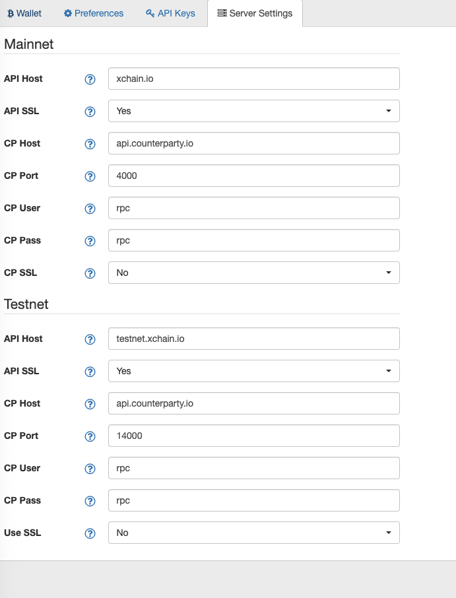Screen dimensions: 456x598
Task: Focus the Testnet CP Port field
Action: tap(254, 436)
